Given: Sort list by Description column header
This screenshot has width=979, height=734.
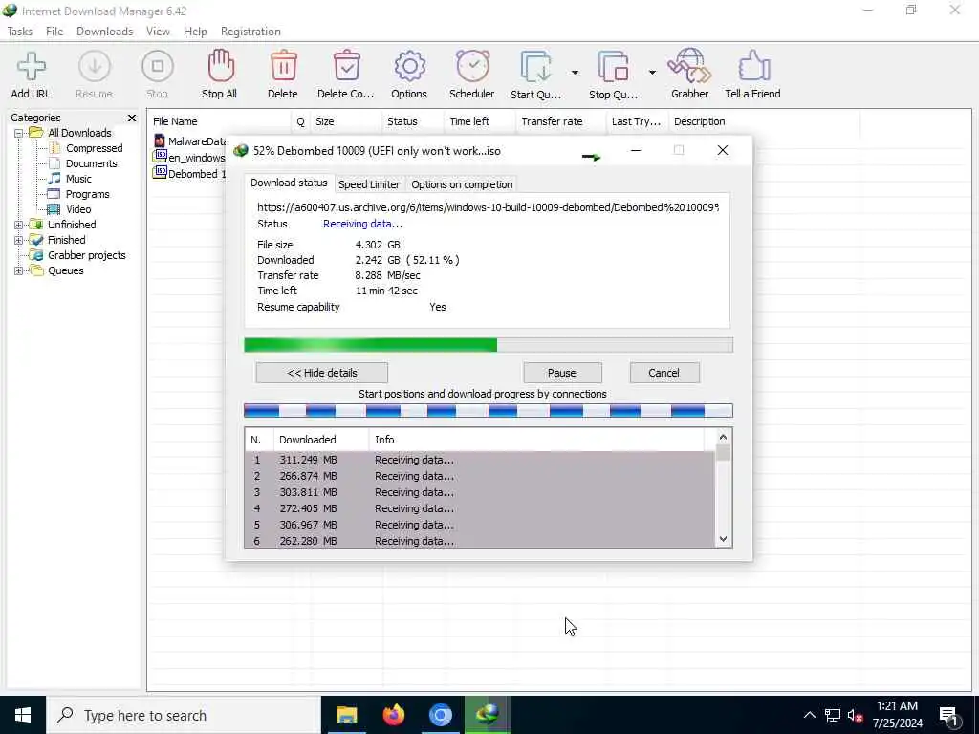Looking at the screenshot, I should point(764,121).
